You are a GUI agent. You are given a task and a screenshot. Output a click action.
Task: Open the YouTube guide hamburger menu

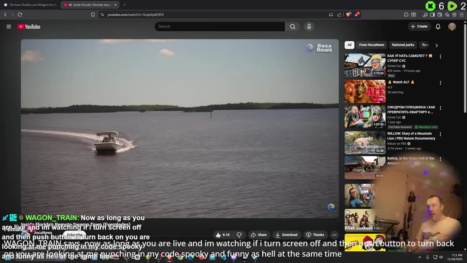point(9,26)
